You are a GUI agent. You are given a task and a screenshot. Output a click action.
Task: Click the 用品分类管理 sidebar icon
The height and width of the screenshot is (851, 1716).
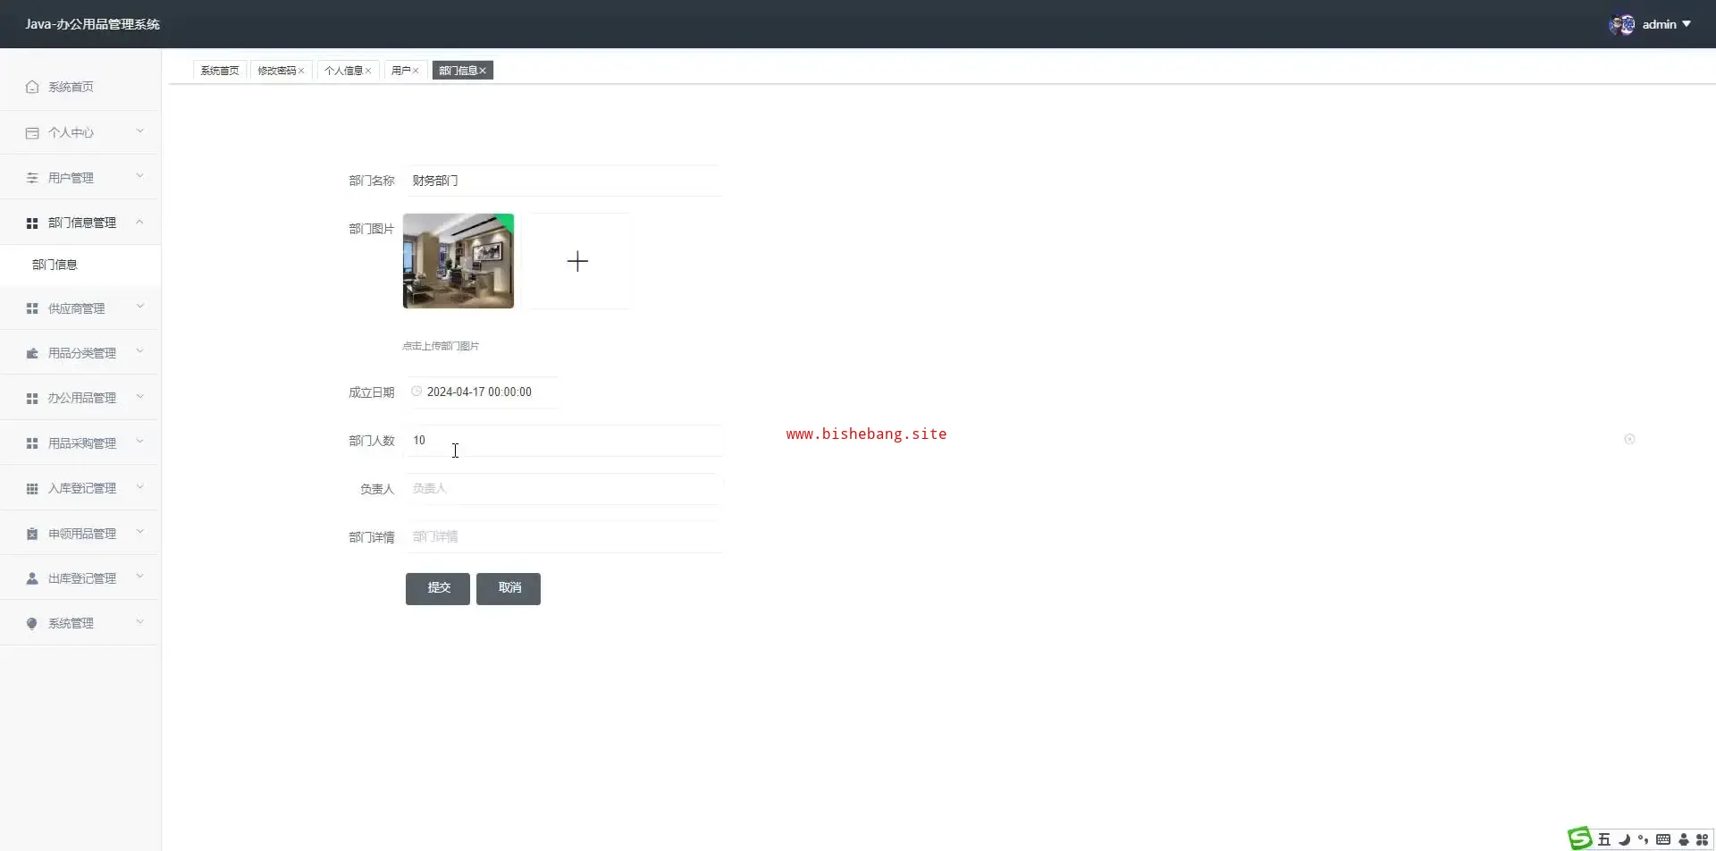32,353
